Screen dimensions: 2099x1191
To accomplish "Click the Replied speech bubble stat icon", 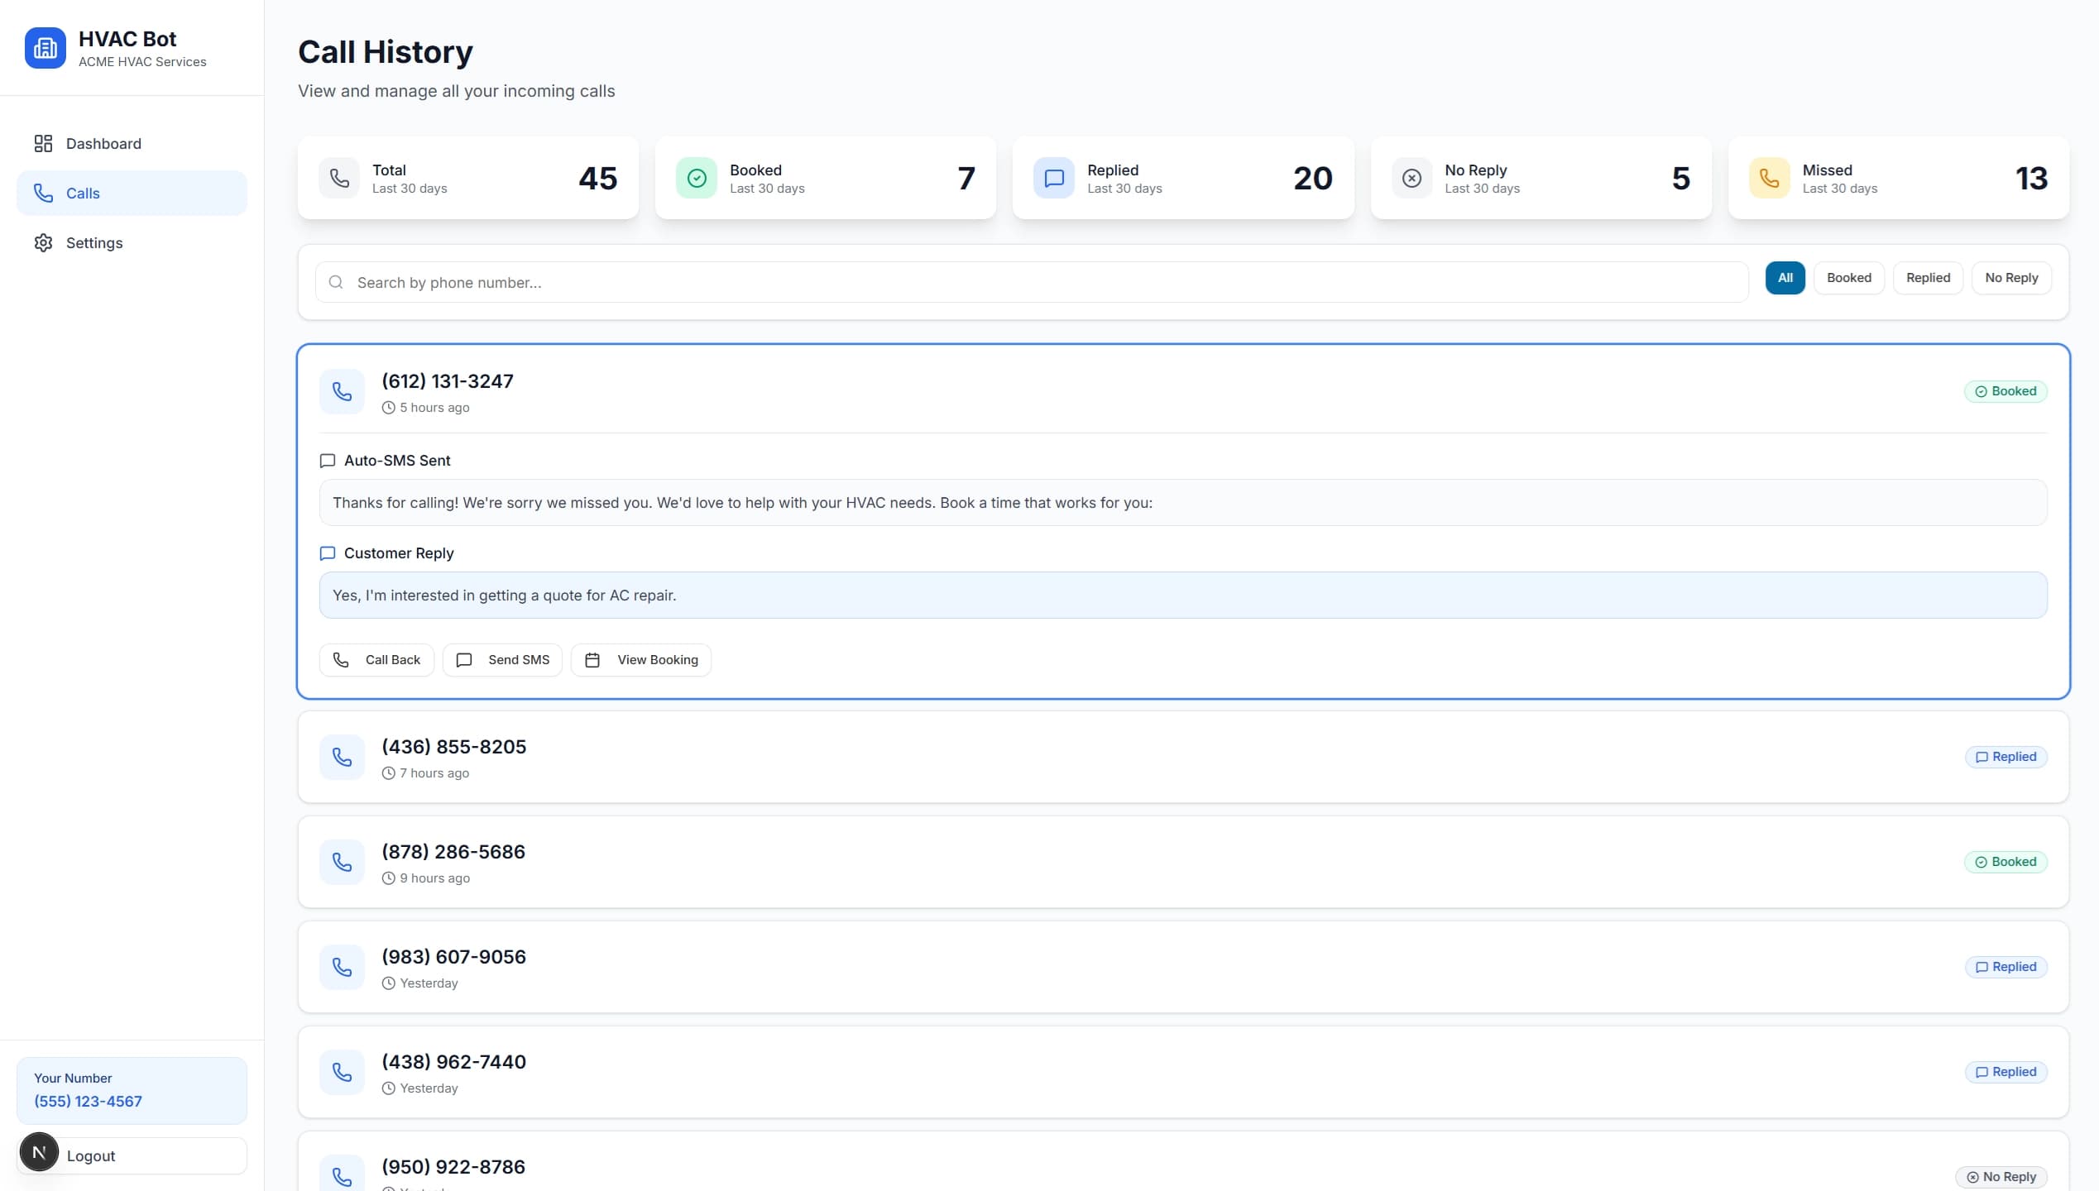I will (1053, 178).
